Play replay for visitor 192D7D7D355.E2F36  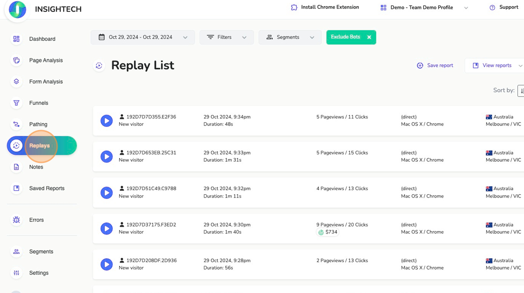[107, 121]
